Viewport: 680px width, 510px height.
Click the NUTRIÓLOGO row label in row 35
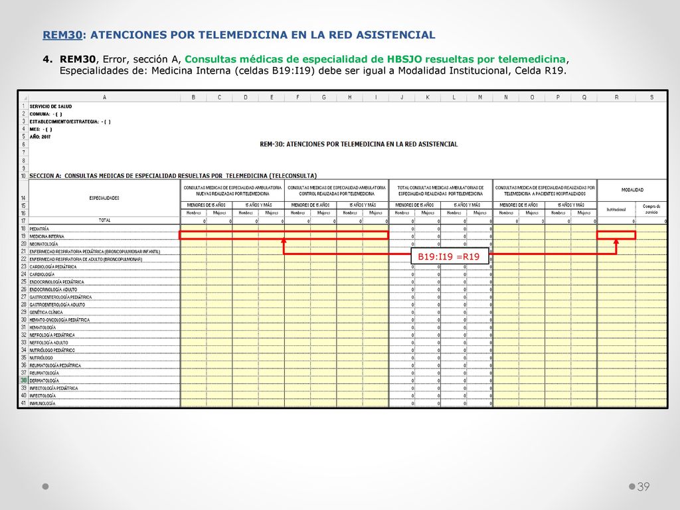pyautogui.click(x=41, y=358)
